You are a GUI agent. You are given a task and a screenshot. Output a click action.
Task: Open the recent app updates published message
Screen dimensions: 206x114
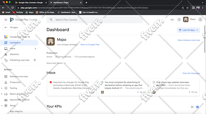tap(175, 87)
